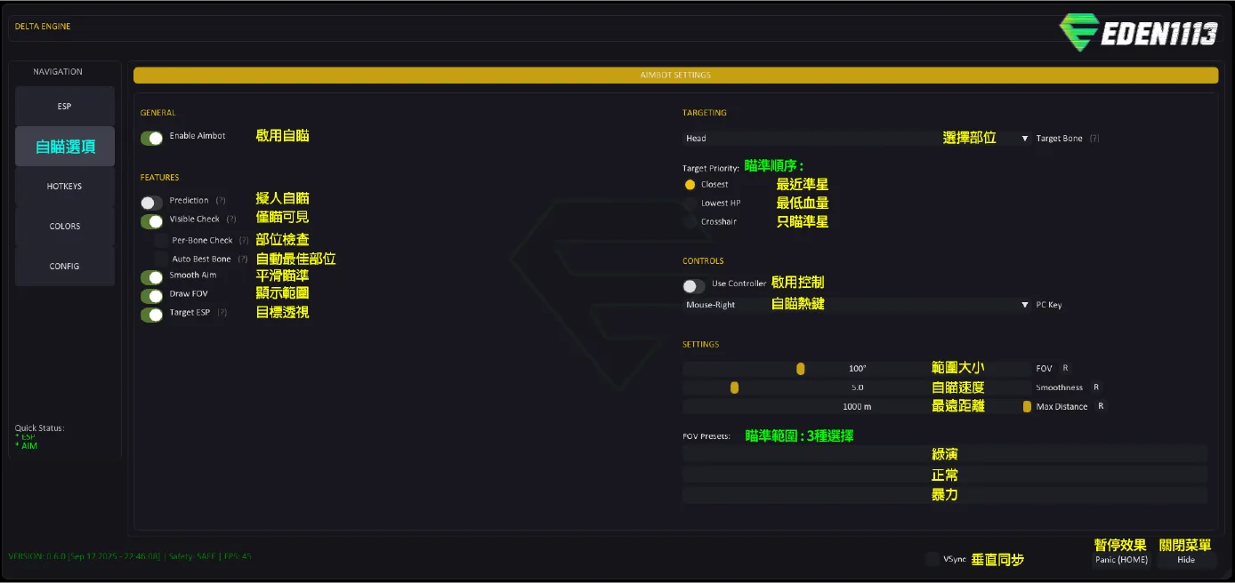Reset FOV with its R button
The image size is (1235, 583).
click(1065, 368)
